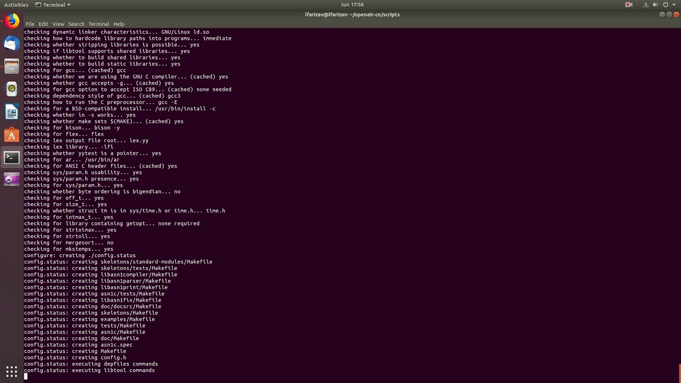The width and height of the screenshot is (681, 383).
Task: Click the Activities button
Action: (x=16, y=5)
